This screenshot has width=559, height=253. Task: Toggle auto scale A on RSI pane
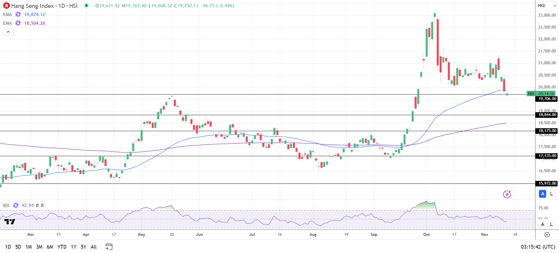tap(542, 224)
